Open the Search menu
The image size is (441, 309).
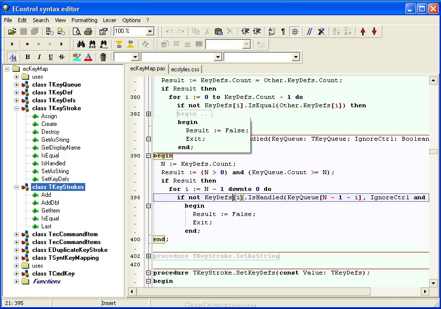click(41, 20)
